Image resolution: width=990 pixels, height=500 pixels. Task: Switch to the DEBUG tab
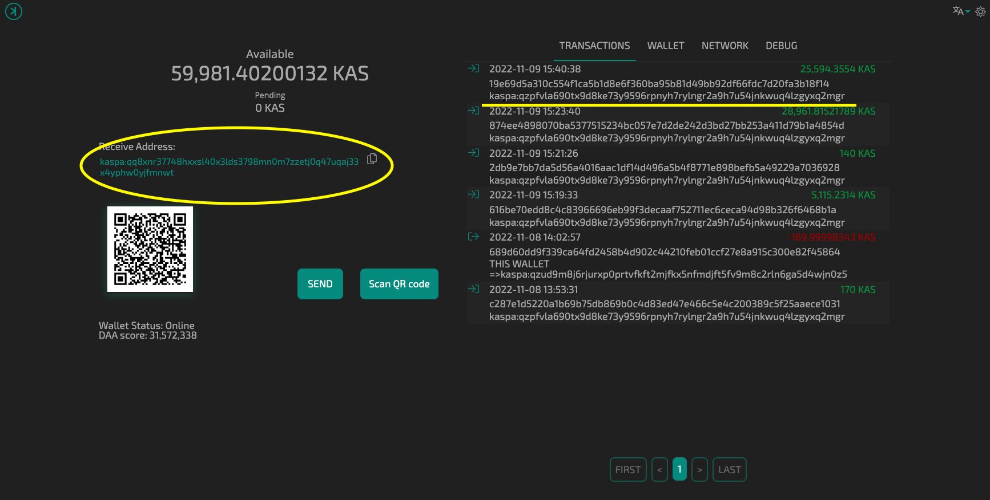pos(781,46)
